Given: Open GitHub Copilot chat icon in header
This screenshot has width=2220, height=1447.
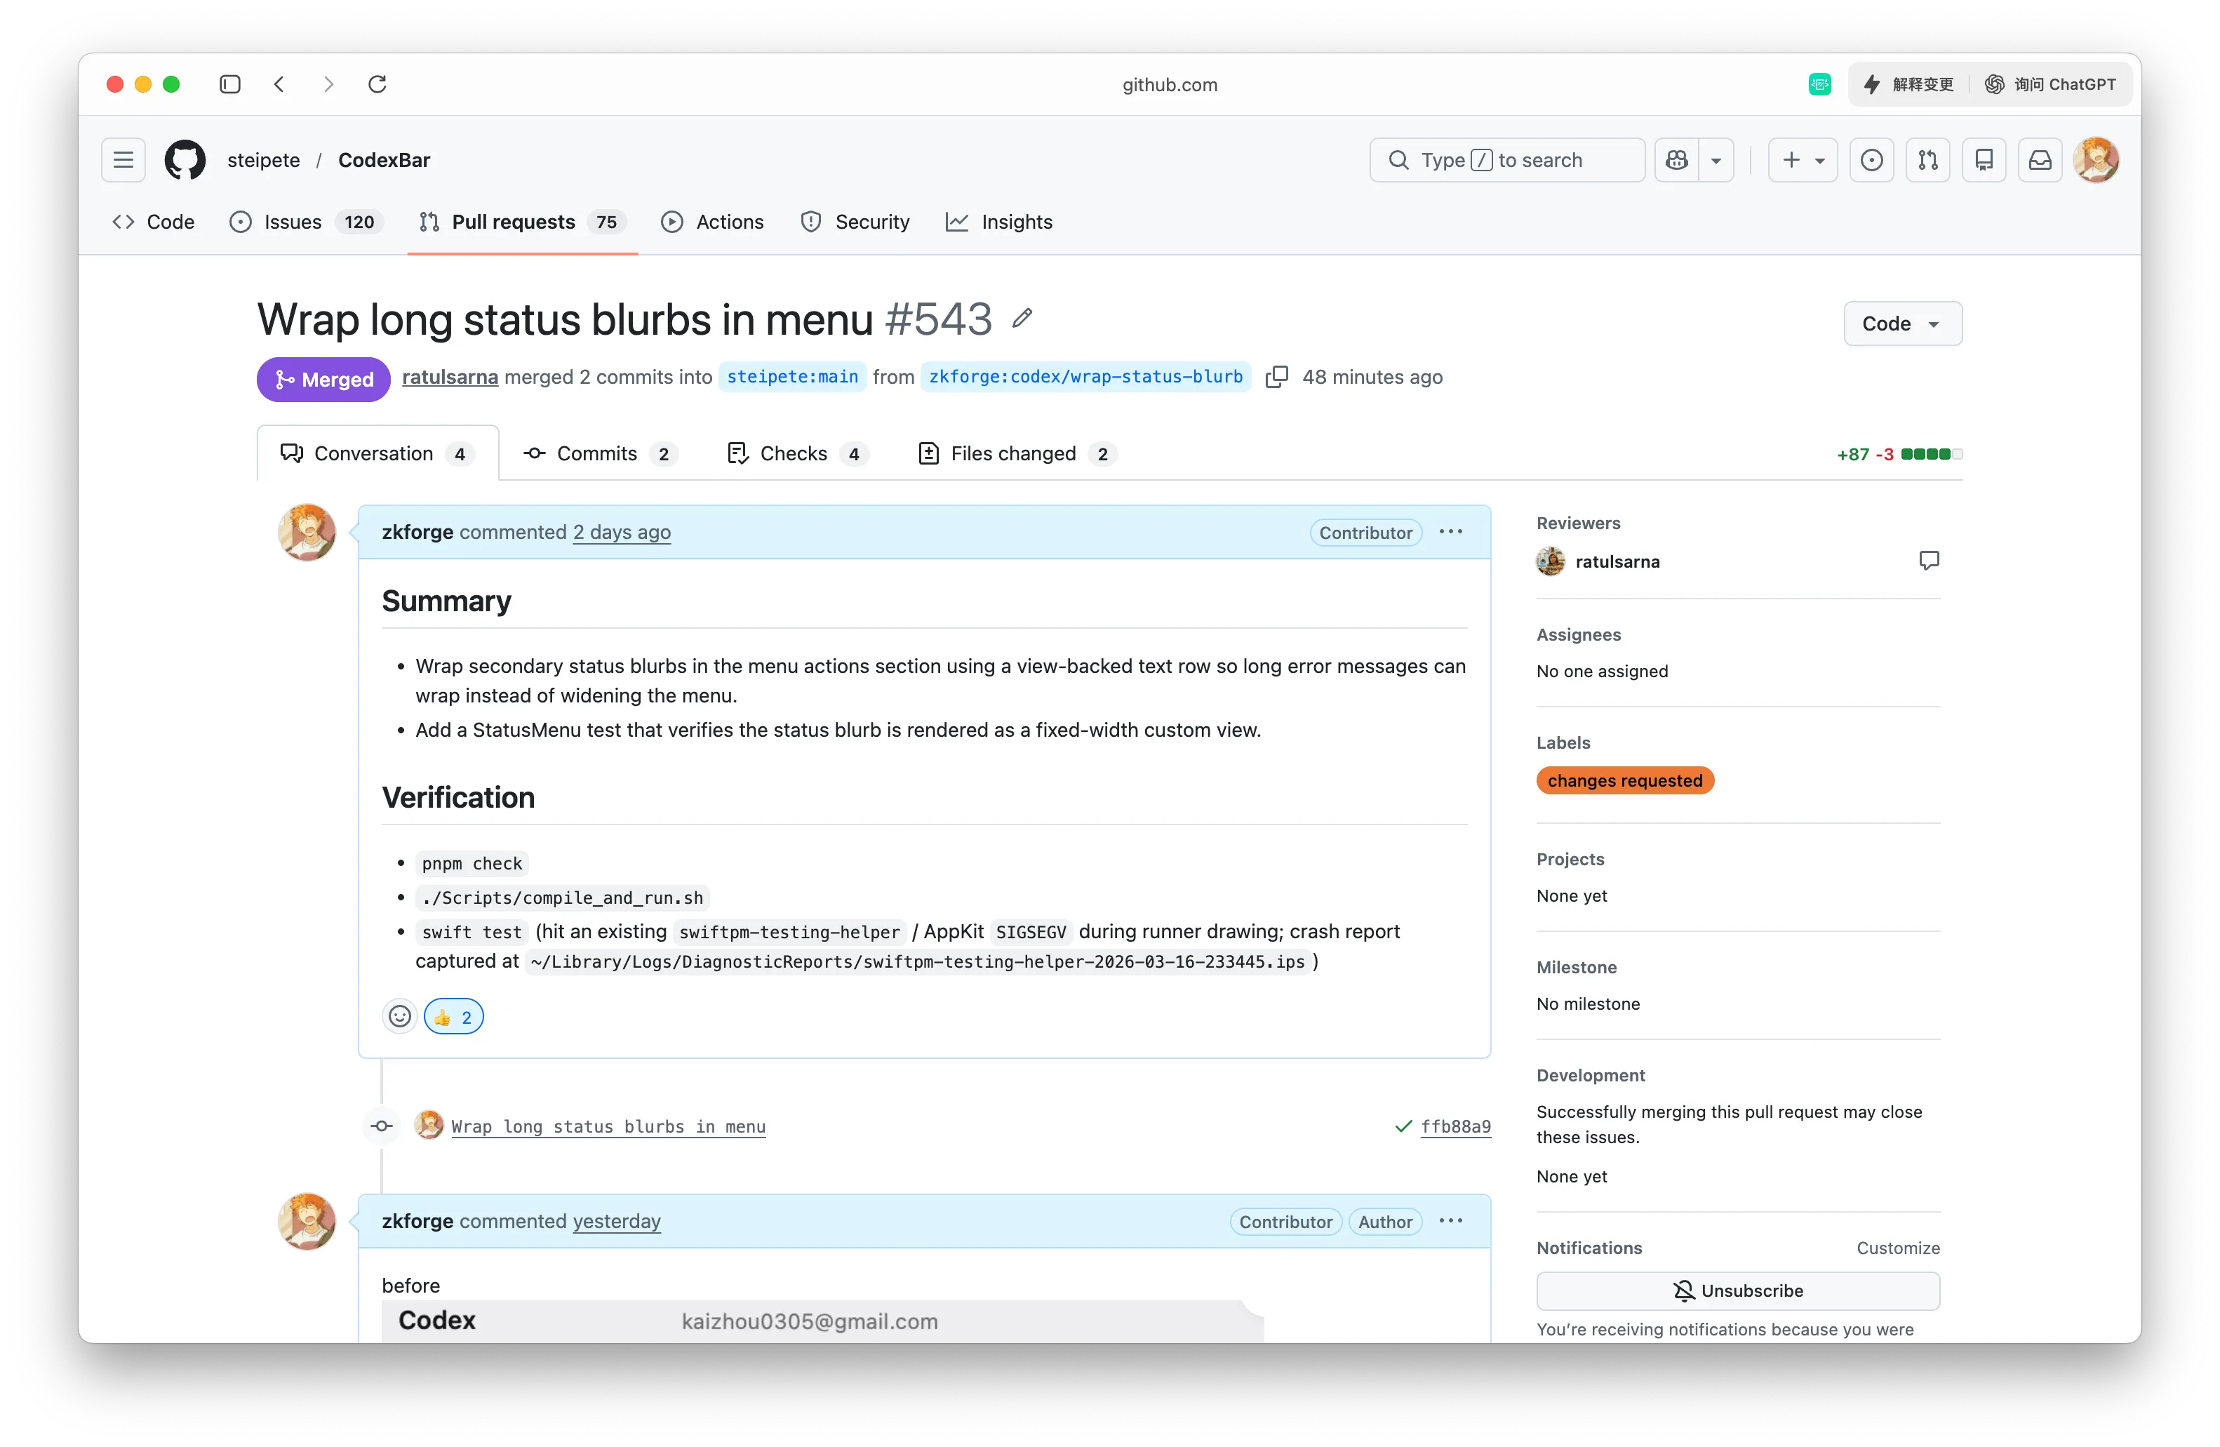Looking at the screenshot, I should click(1676, 159).
